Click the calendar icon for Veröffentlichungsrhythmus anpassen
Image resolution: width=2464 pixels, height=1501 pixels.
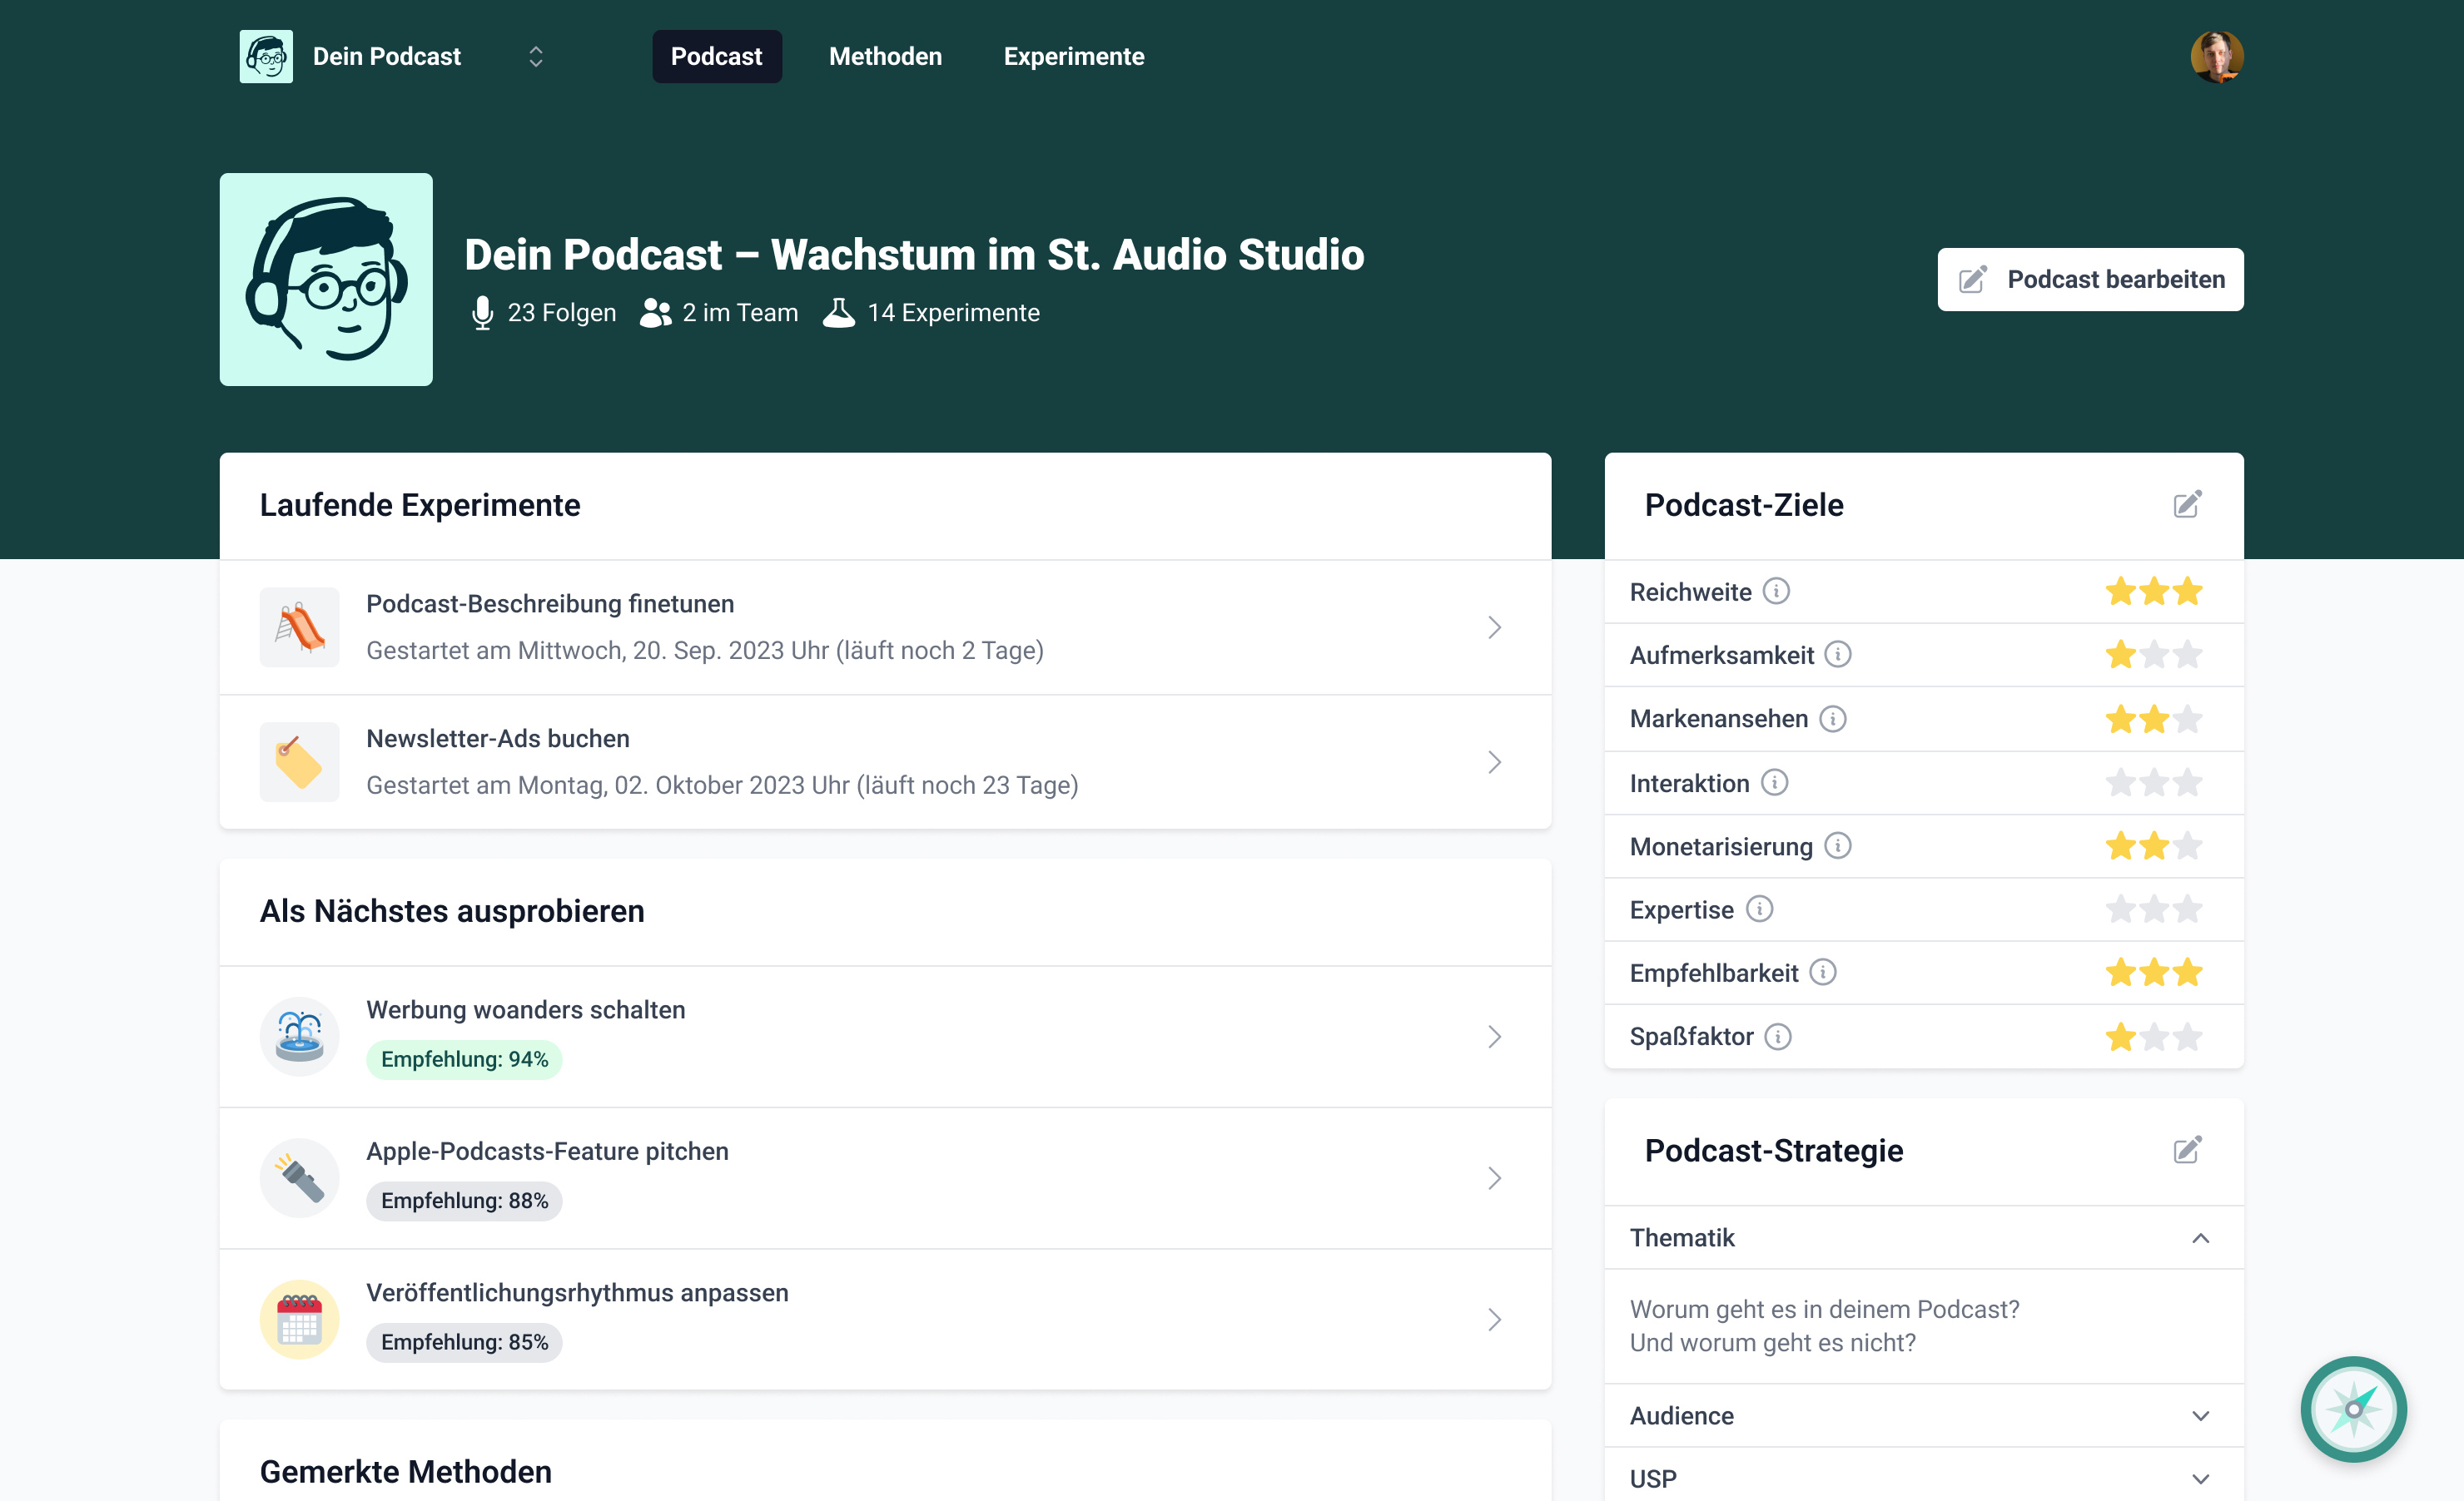click(x=299, y=1319)
